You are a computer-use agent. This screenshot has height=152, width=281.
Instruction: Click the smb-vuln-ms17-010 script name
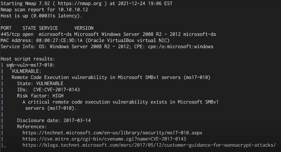coord(30,65)
